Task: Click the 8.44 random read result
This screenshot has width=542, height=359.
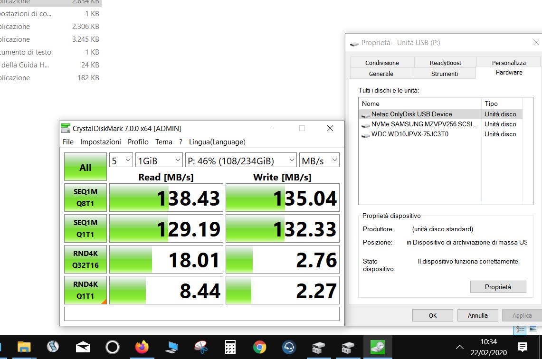Action: tap(166, 290)
